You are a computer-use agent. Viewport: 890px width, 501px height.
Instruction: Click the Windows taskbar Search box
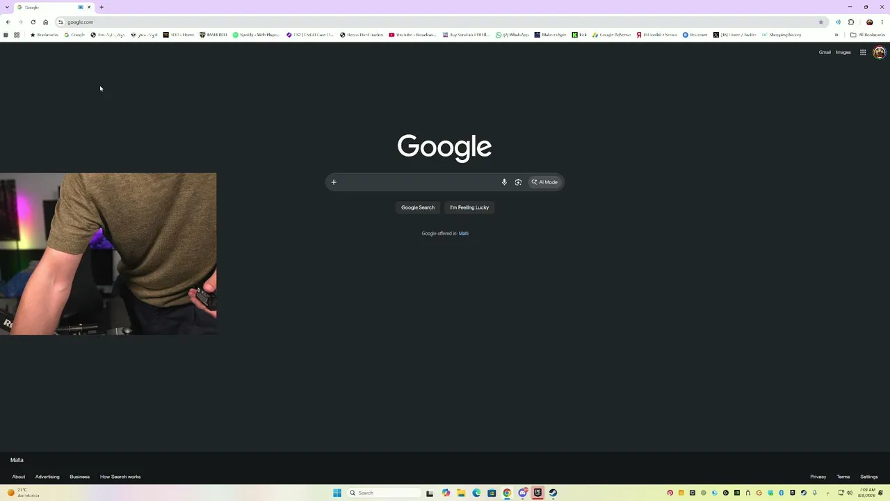384,493
